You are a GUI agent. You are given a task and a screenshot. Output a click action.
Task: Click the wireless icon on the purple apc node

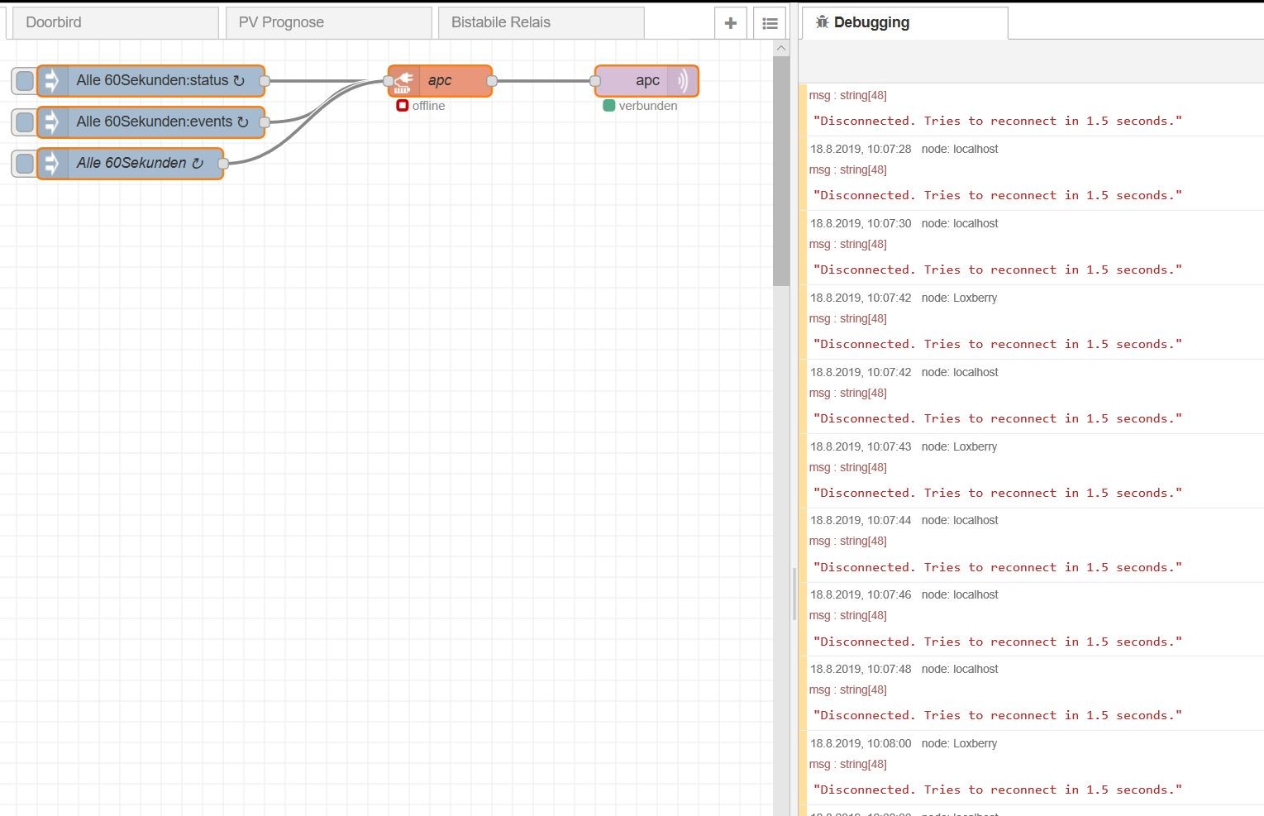pyautogui.click(x=683, y=81)
